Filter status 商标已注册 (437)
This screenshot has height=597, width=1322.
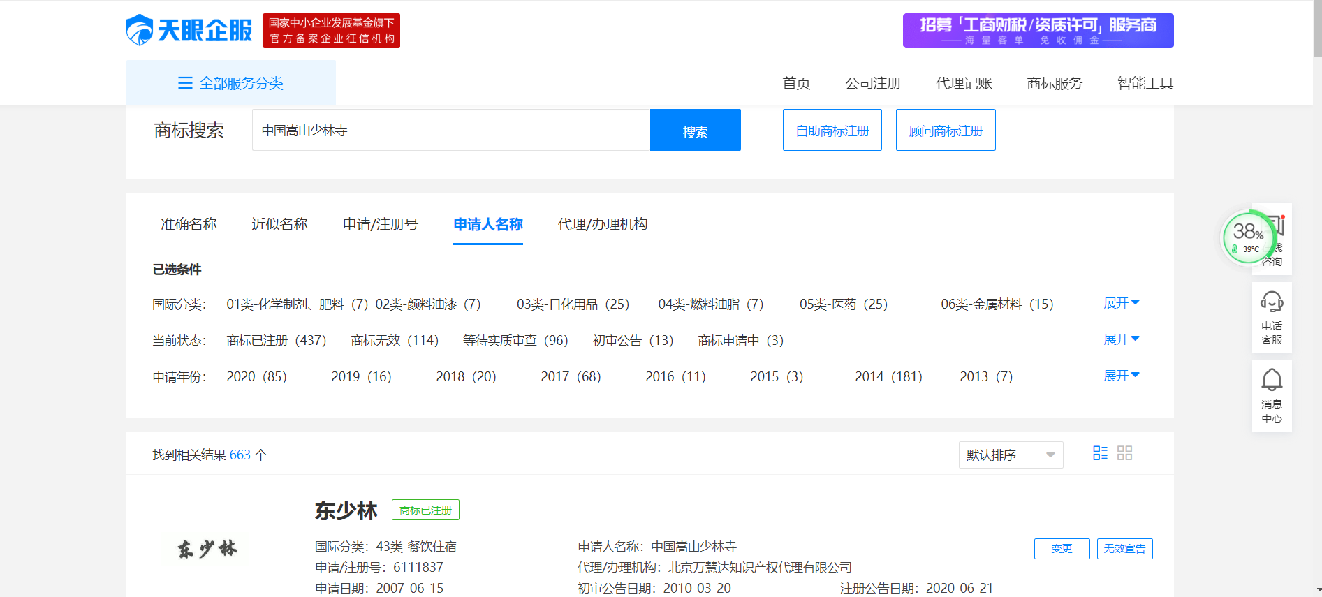277,340
